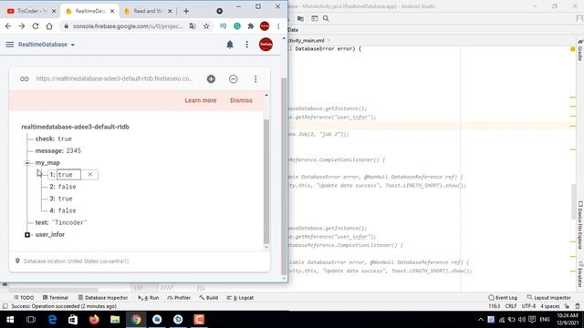Switch to Chrome taskbar icon
The image size is (584, 328).
coord(136,320)
